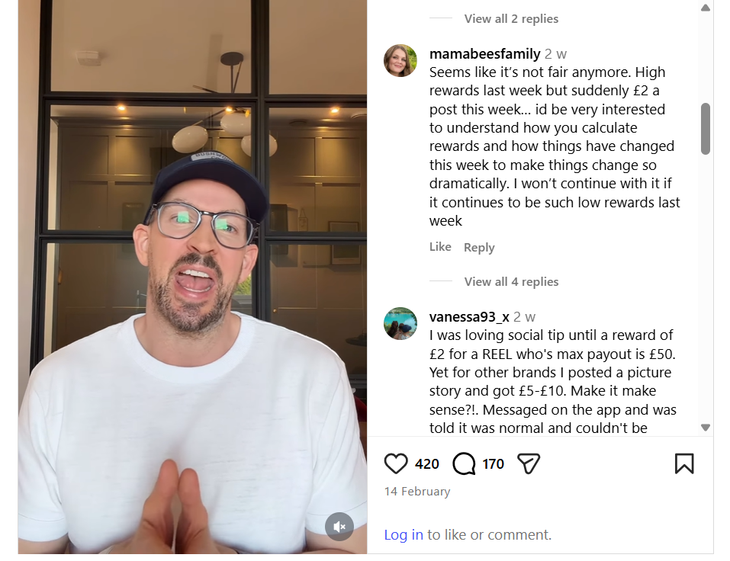This screenshot has width=730, height=561.
Task: Open vanessa93_x username link
Action: coord(469,317)
